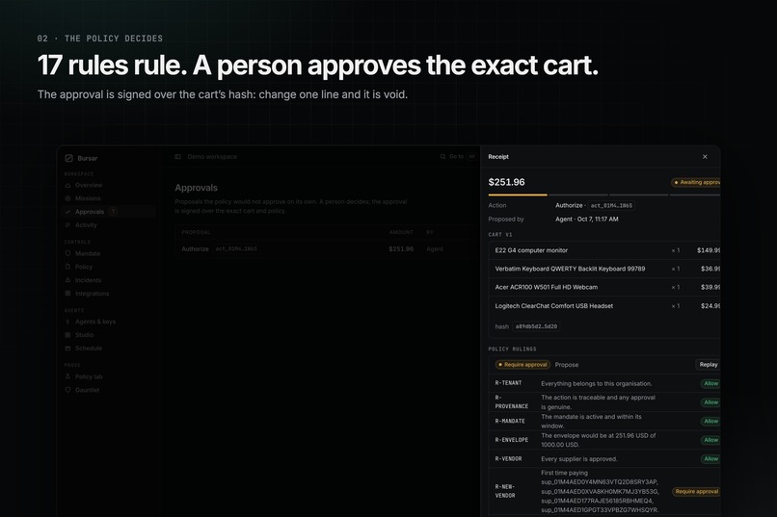
Task: Open the Go to search field
Action: tap(458, 157)
